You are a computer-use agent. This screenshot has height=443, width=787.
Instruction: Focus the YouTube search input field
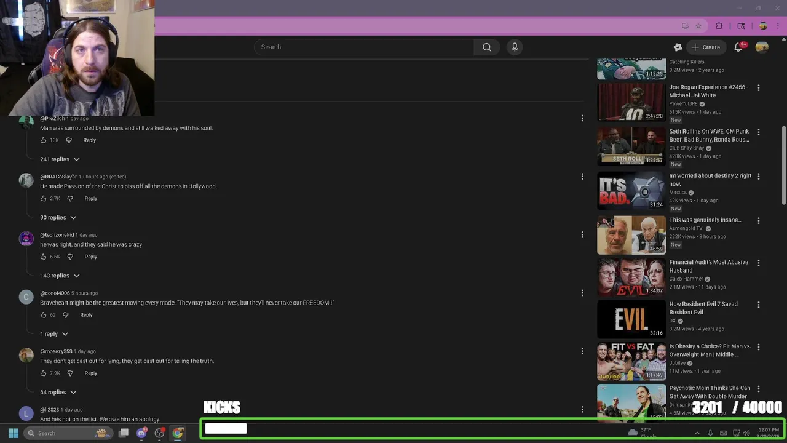[364, 47]
